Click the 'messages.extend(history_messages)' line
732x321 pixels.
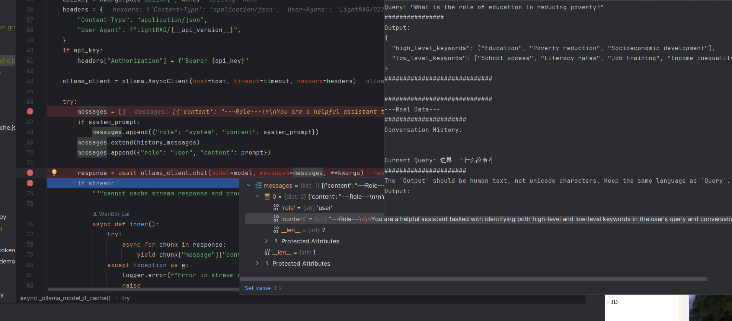pos(138,142)
